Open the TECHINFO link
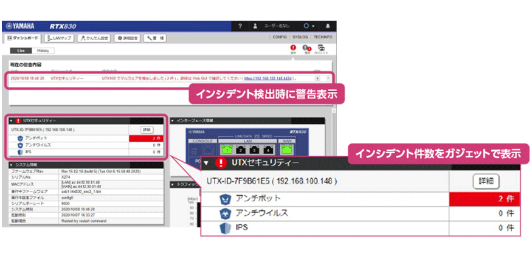The width and height of the screenshot is (532, 273). pos(323,37)
